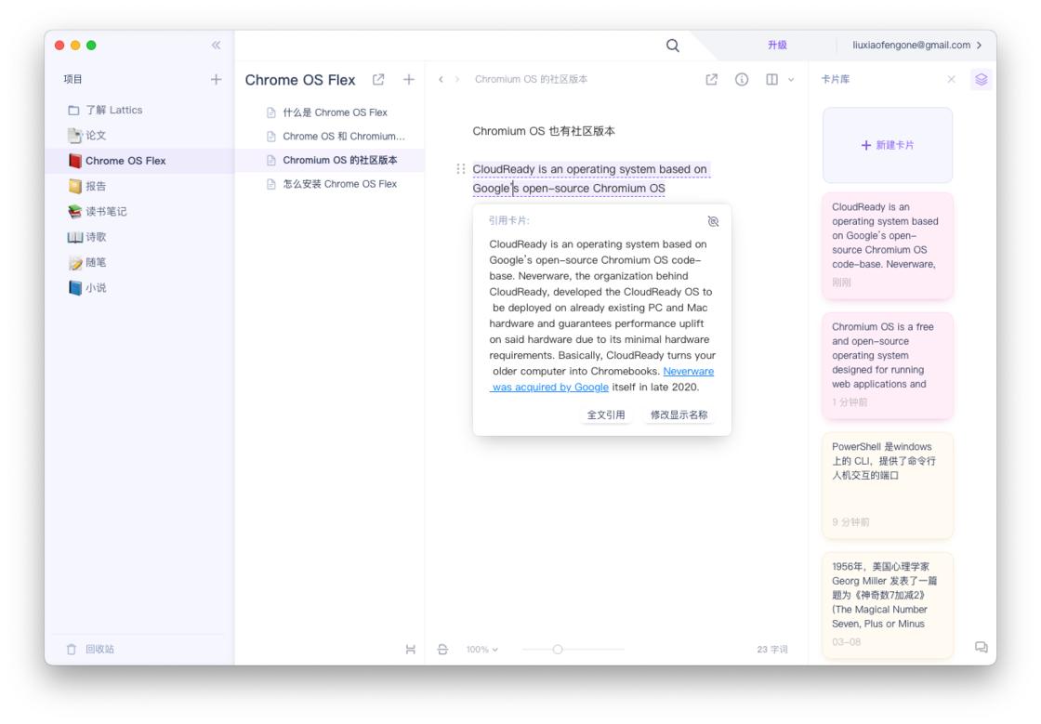Add new article with plus next to project title

pos(408,80)
